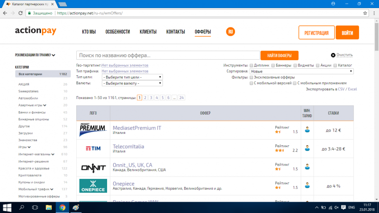
Task: Expand the Игры category
Action: [25, 147]
